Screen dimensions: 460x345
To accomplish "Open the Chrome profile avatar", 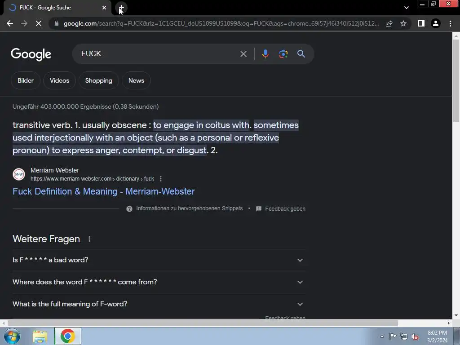I will [436, 23].
